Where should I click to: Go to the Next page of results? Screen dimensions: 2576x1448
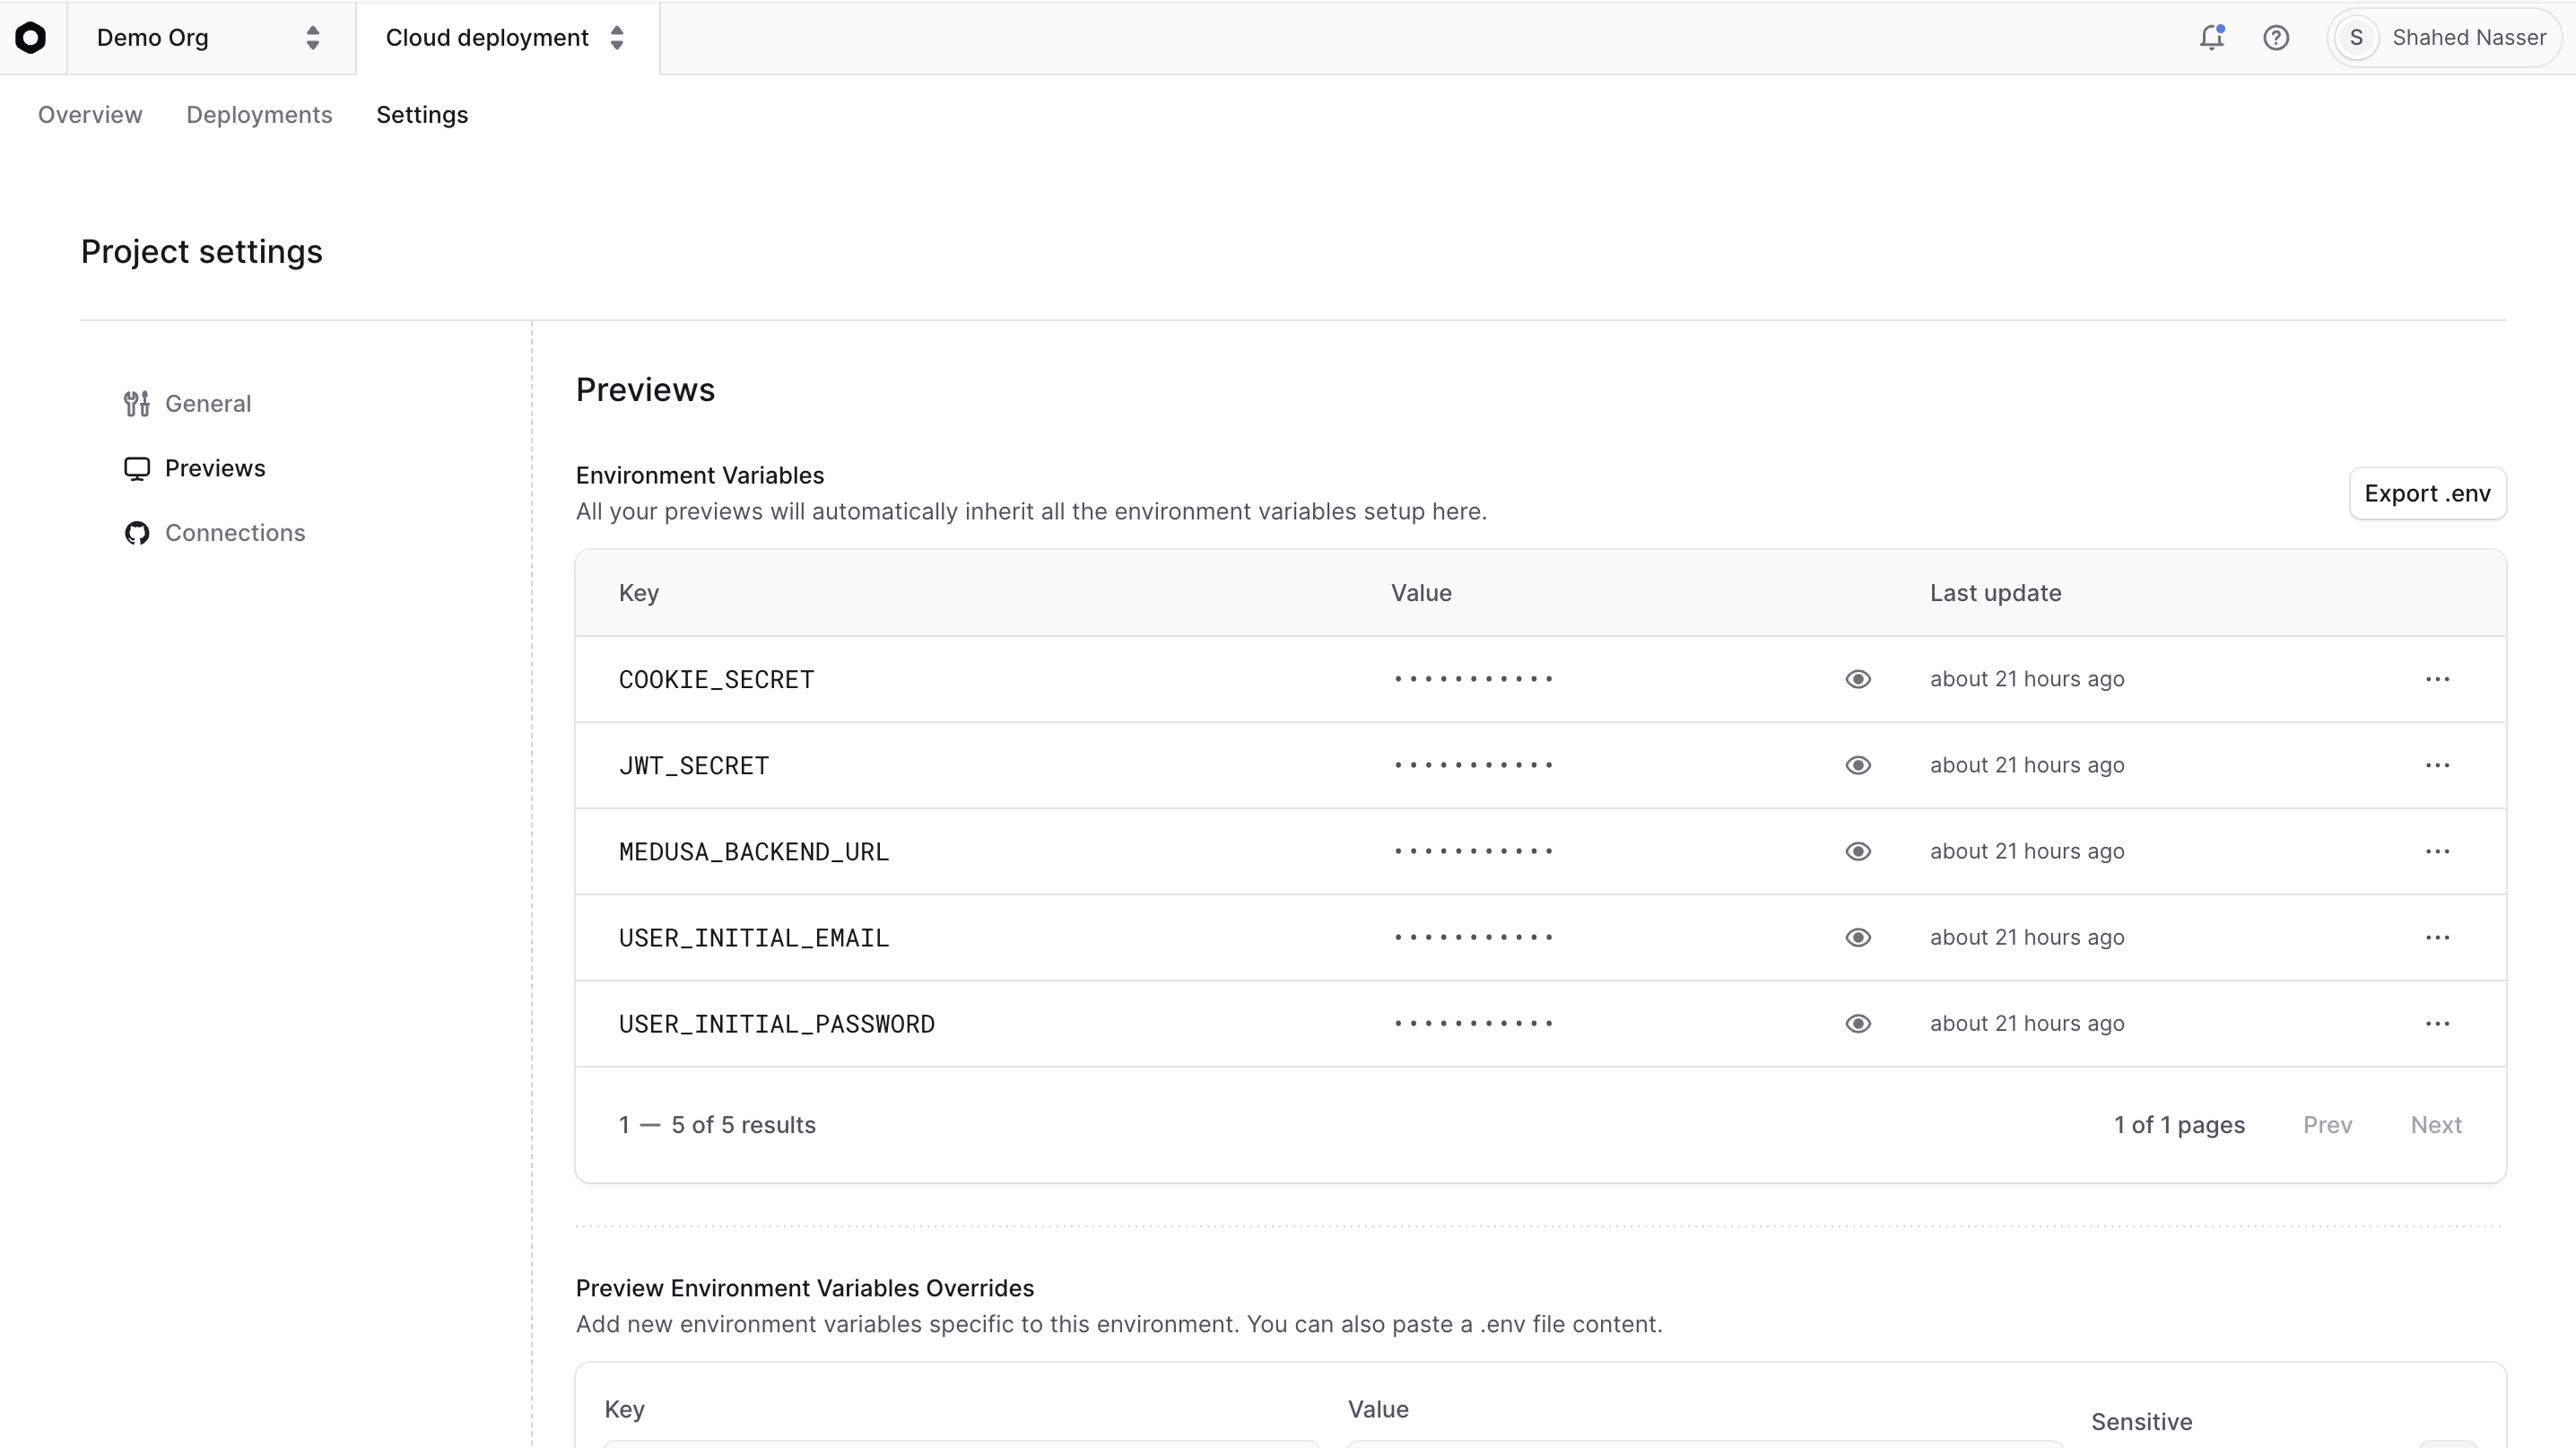point(2437,1124)
